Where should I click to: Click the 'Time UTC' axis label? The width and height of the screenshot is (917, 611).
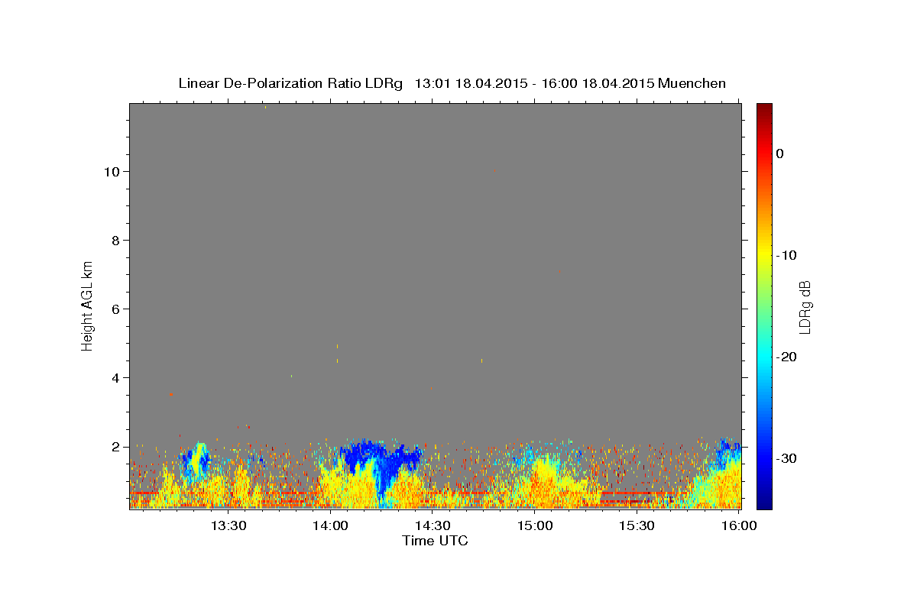tap(435, 541)
